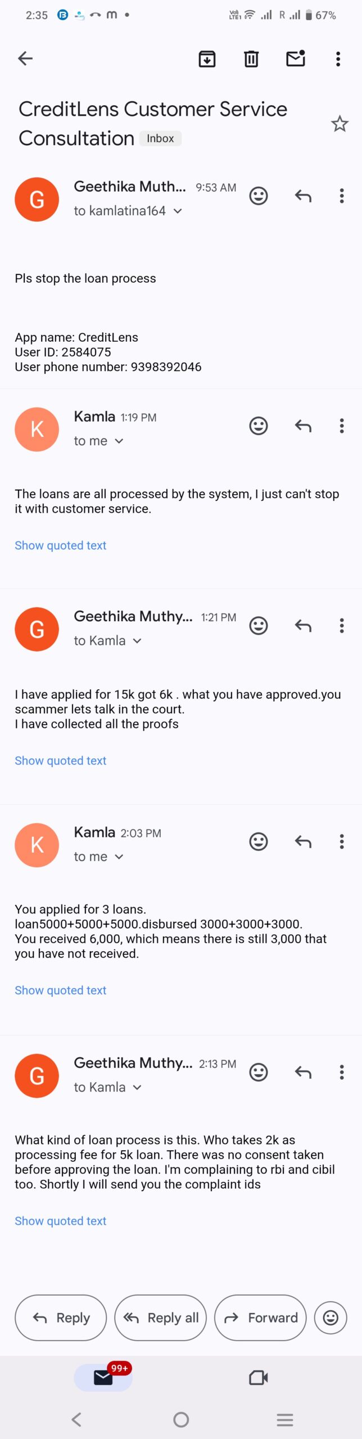The image size is (362, 1439).
Task: Star the CreditLens Customer Service Consultation thread
Action: (340, 124)
